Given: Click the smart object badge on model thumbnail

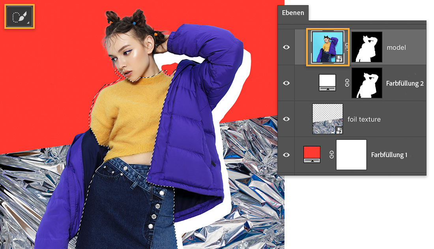Looking at the screenshot, I should pos(340,58).
